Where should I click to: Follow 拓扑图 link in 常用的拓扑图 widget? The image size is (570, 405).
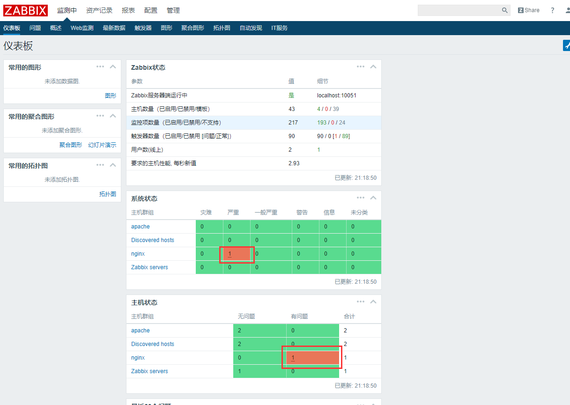[x=108, y=194]
